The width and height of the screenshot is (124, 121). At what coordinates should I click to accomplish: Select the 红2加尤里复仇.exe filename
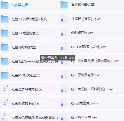[85, 103]
